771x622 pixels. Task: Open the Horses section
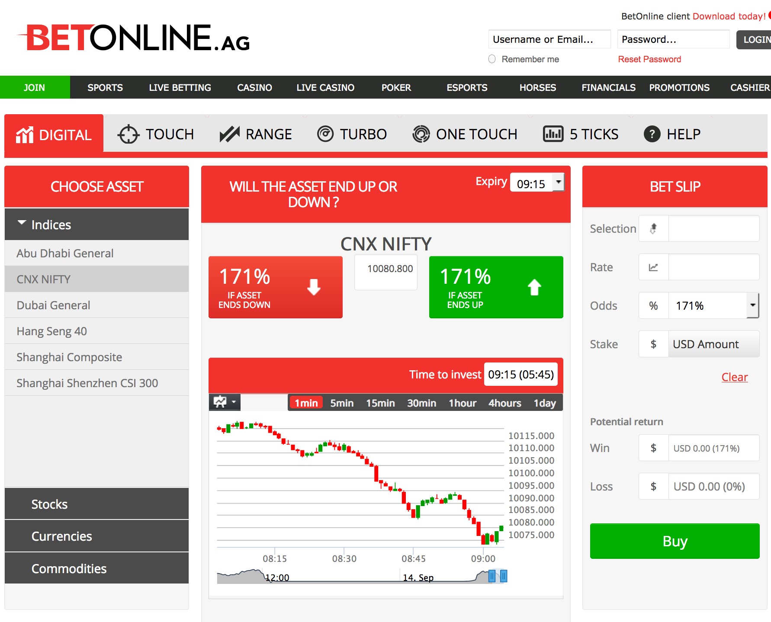(x=538, y=87)
